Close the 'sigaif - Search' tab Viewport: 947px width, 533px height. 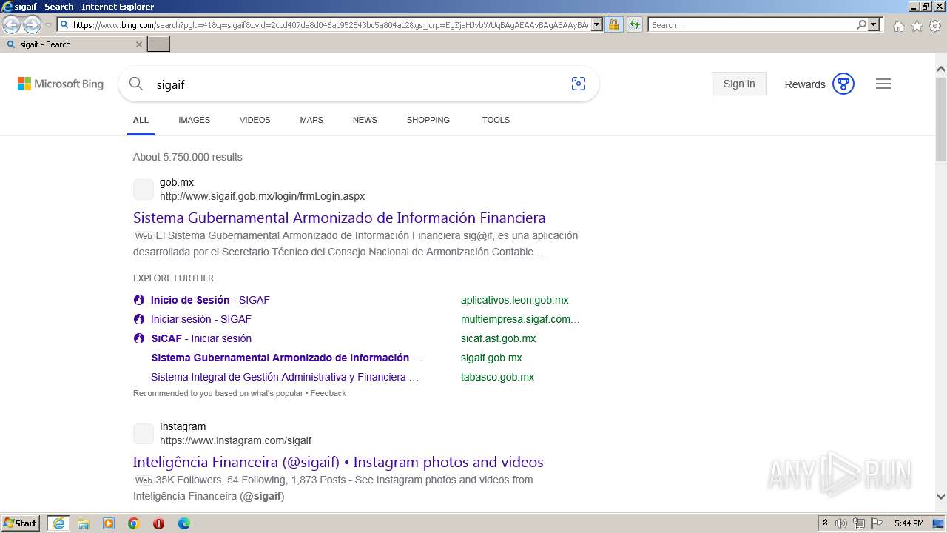click(x=138, y=44)
